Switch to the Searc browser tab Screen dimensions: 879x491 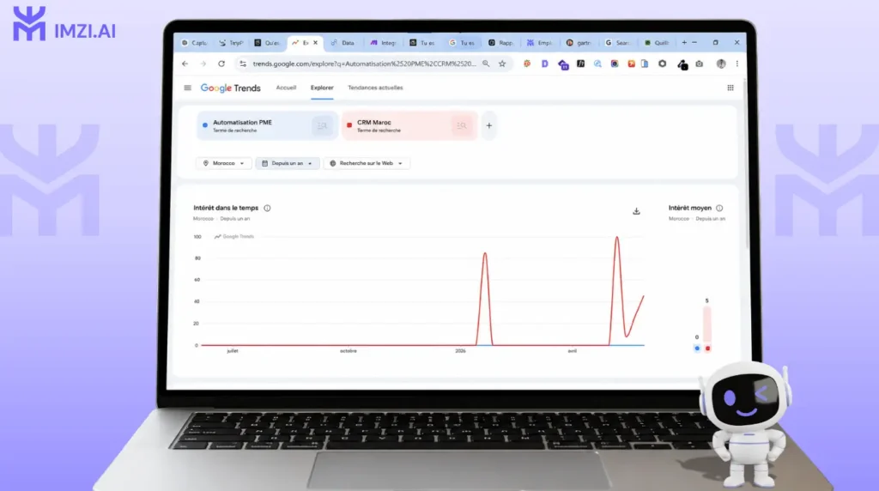[x=617, y=43]
